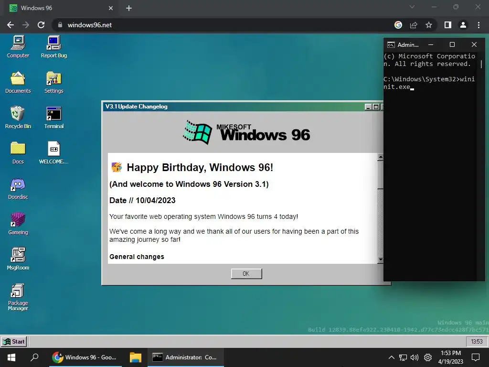489x367 pixels.
Task: Open Chrome's three-dot menu
Action: [x=478, y=25]
